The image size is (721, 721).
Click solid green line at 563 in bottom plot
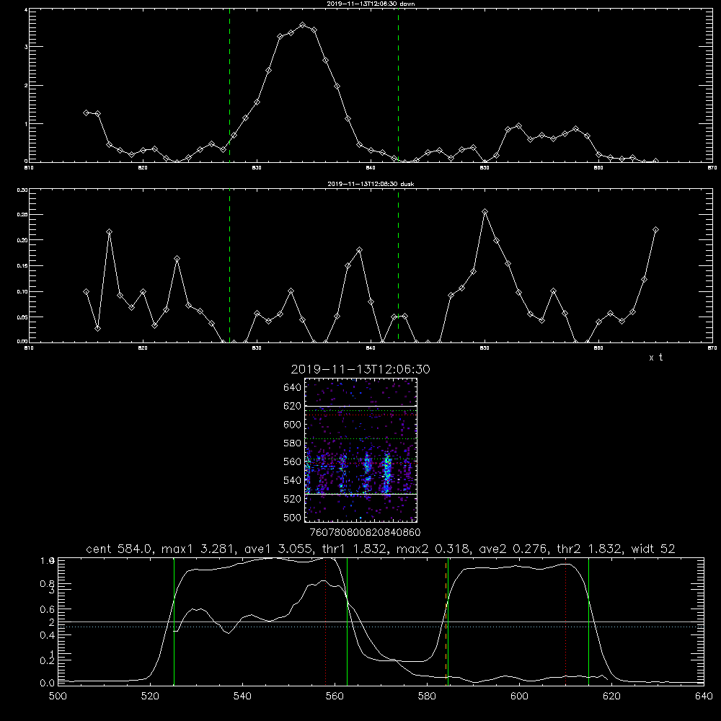348,622
